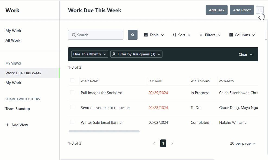Open the three-dot more options menu
This screenshot has width=268, height=160.
[x=260, y=10]
